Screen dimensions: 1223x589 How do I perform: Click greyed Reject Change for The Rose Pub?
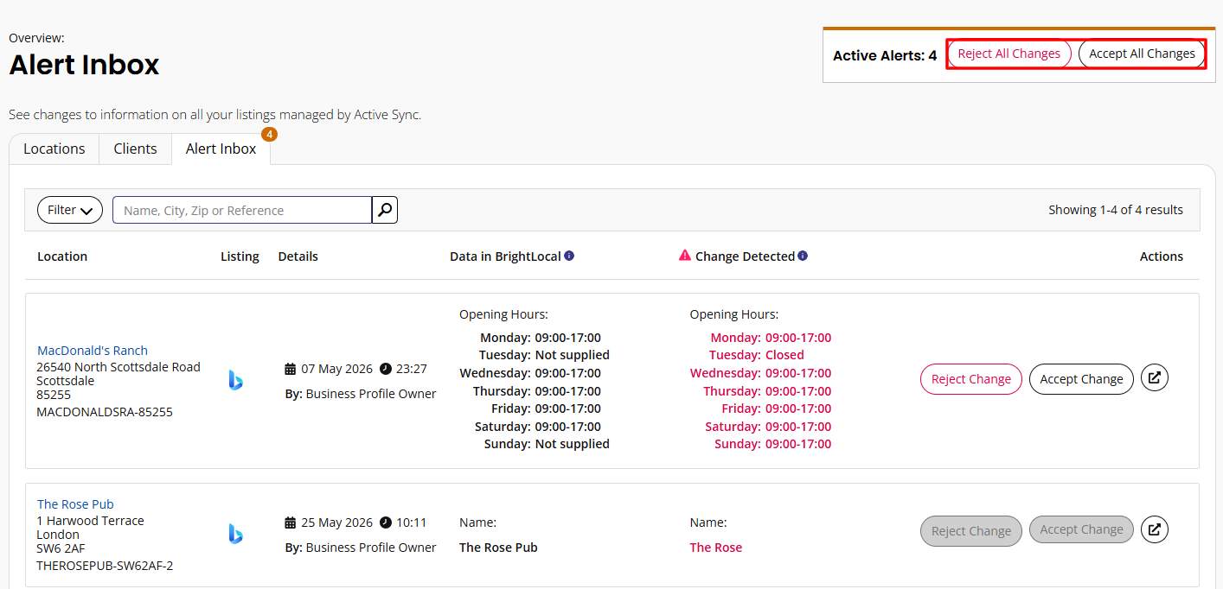971,531
